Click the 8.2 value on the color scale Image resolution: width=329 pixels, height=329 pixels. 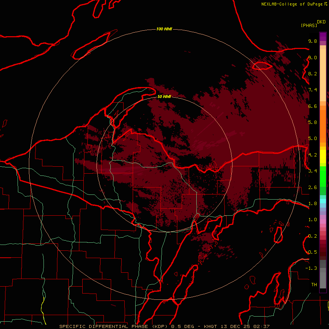[x=313, y=73]
